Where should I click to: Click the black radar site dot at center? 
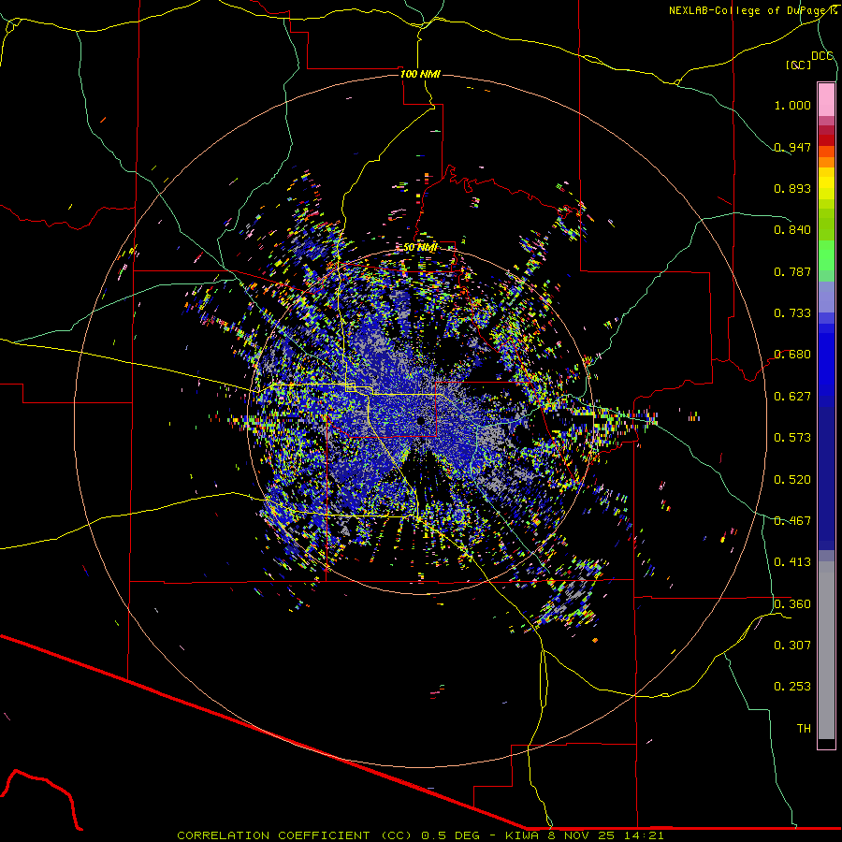tap(421, 421)
